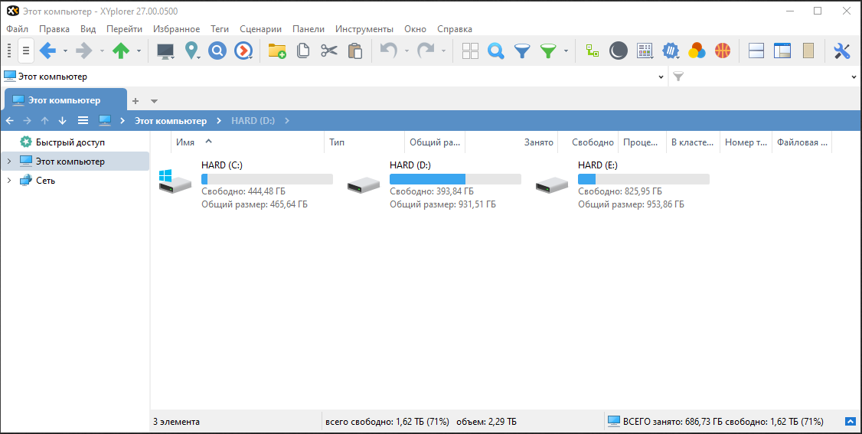Click Этот компьютер breadcrumb segment
The image size is (862, 434).
tap(171, 121)
